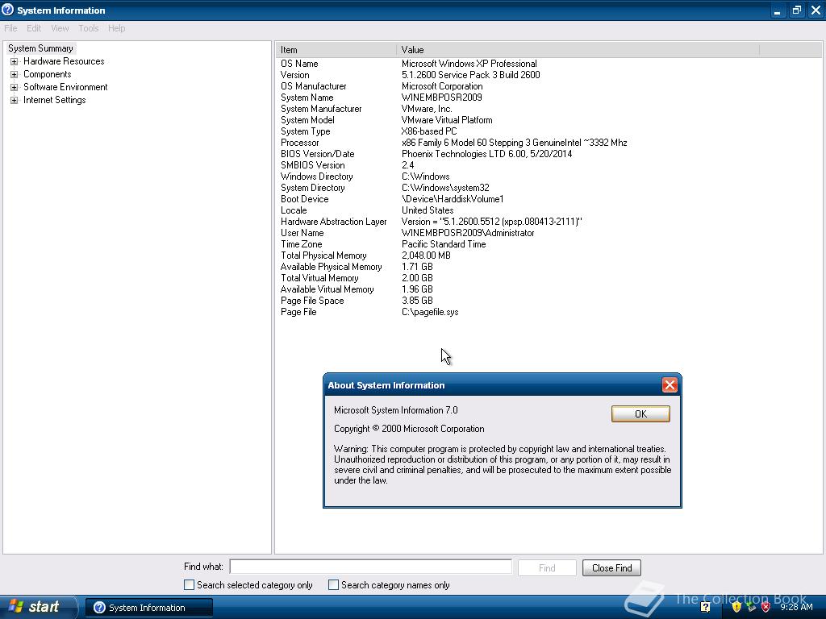The image size is (826, 619).
Task: Open the Edit menu
Action: [34, 28]
